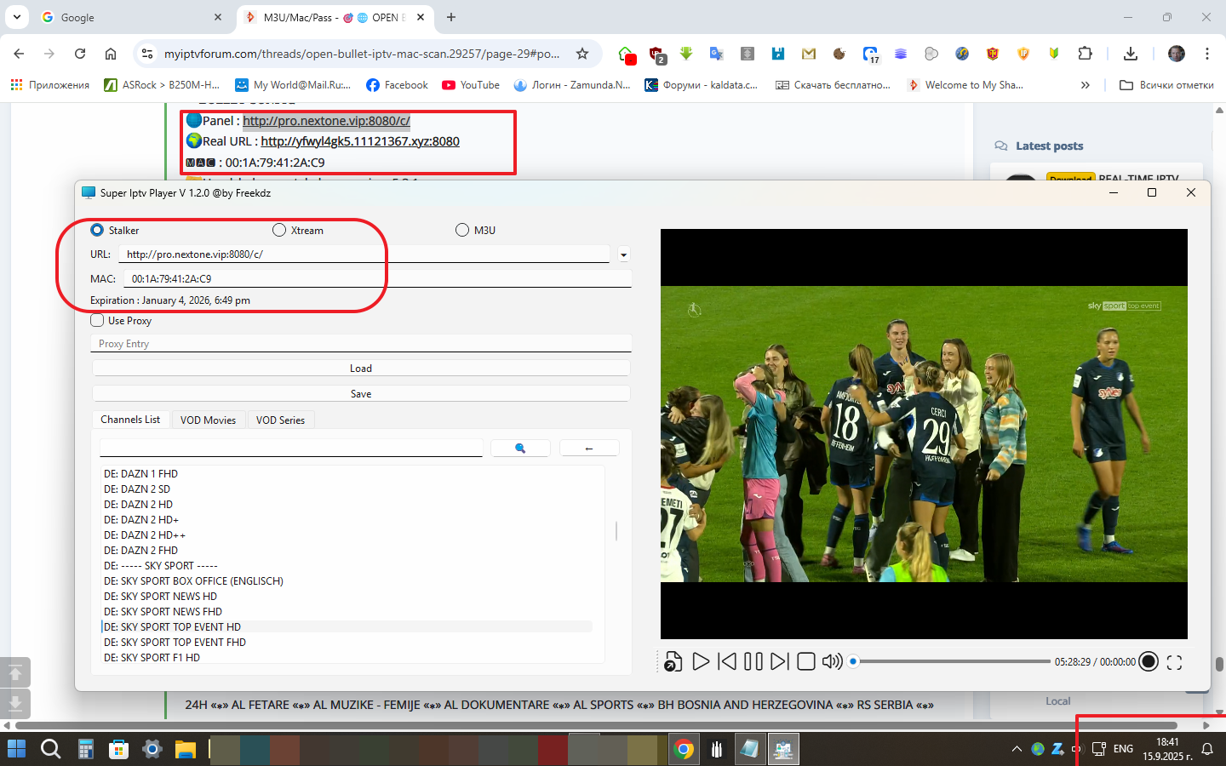Open Windows taskbar search

[51, 749]
